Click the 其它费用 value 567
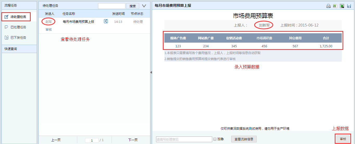 point(295,46)
